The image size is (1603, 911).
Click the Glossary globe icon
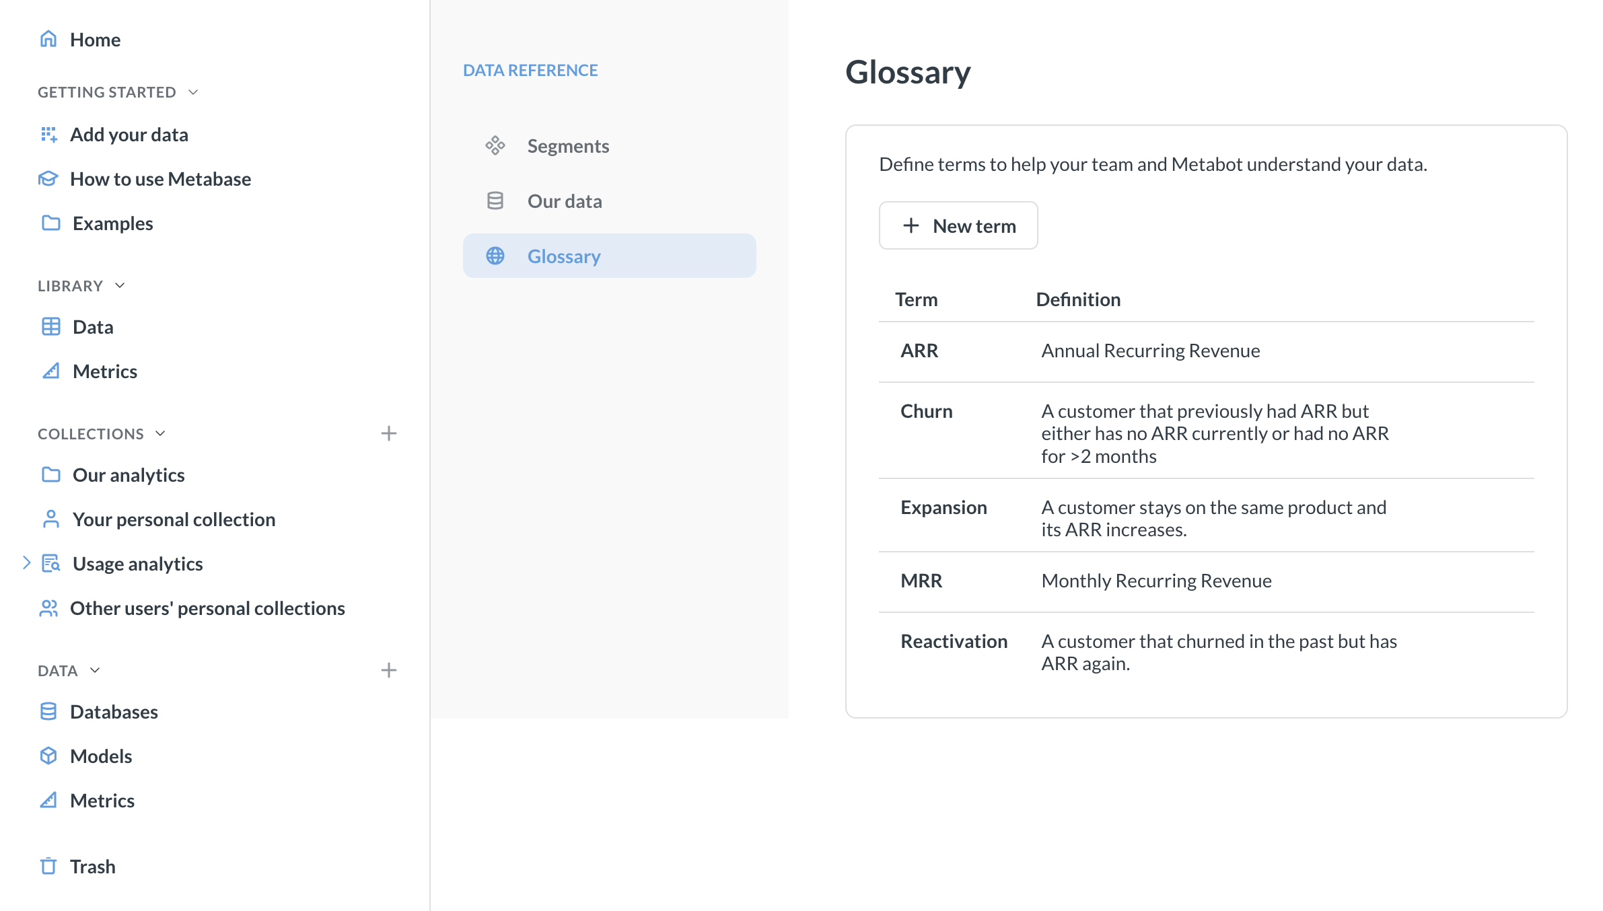[x=495, y=256]
